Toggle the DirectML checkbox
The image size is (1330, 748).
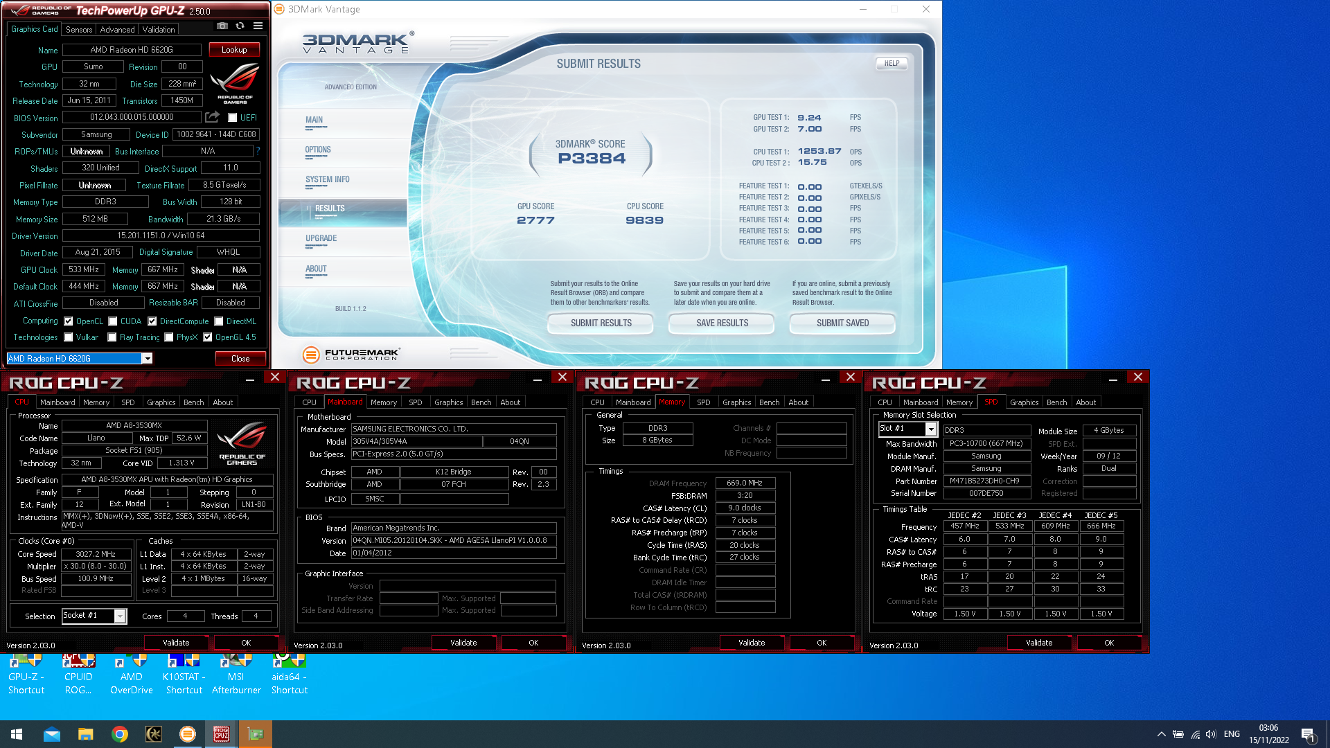pos(219,321)
